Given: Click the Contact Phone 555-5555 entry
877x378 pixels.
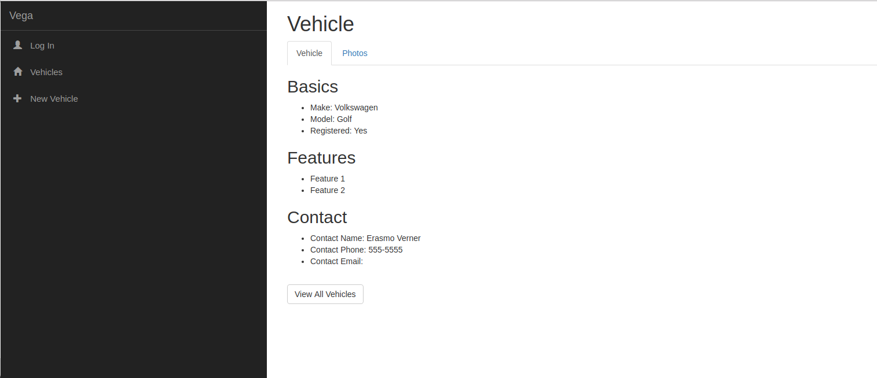Looking at the screenshot, I should point(356,249).
